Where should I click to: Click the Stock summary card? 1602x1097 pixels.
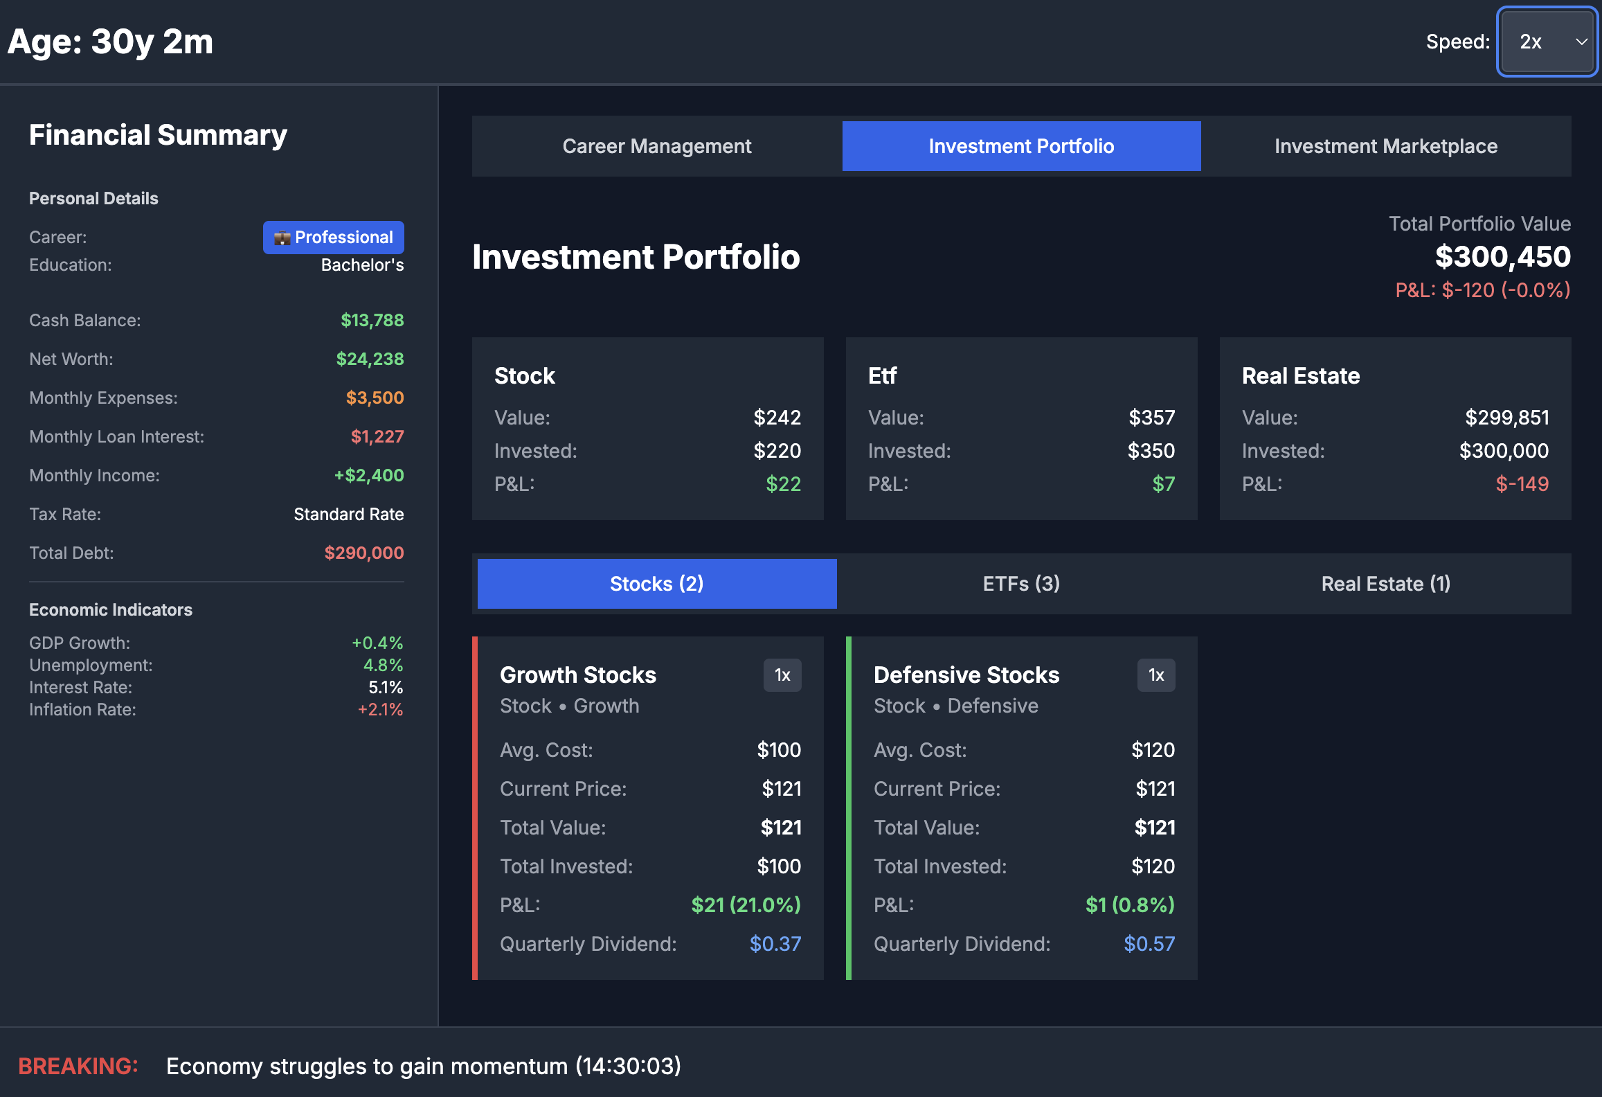(x=647, y=429)
